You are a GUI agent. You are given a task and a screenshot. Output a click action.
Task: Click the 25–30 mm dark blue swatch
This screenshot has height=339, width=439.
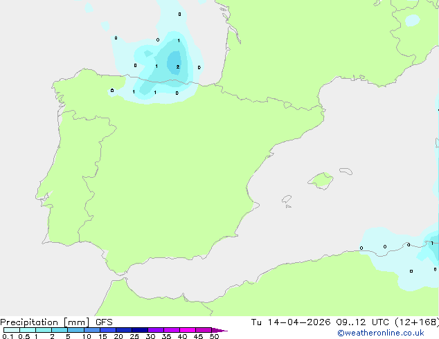point(140,330)
